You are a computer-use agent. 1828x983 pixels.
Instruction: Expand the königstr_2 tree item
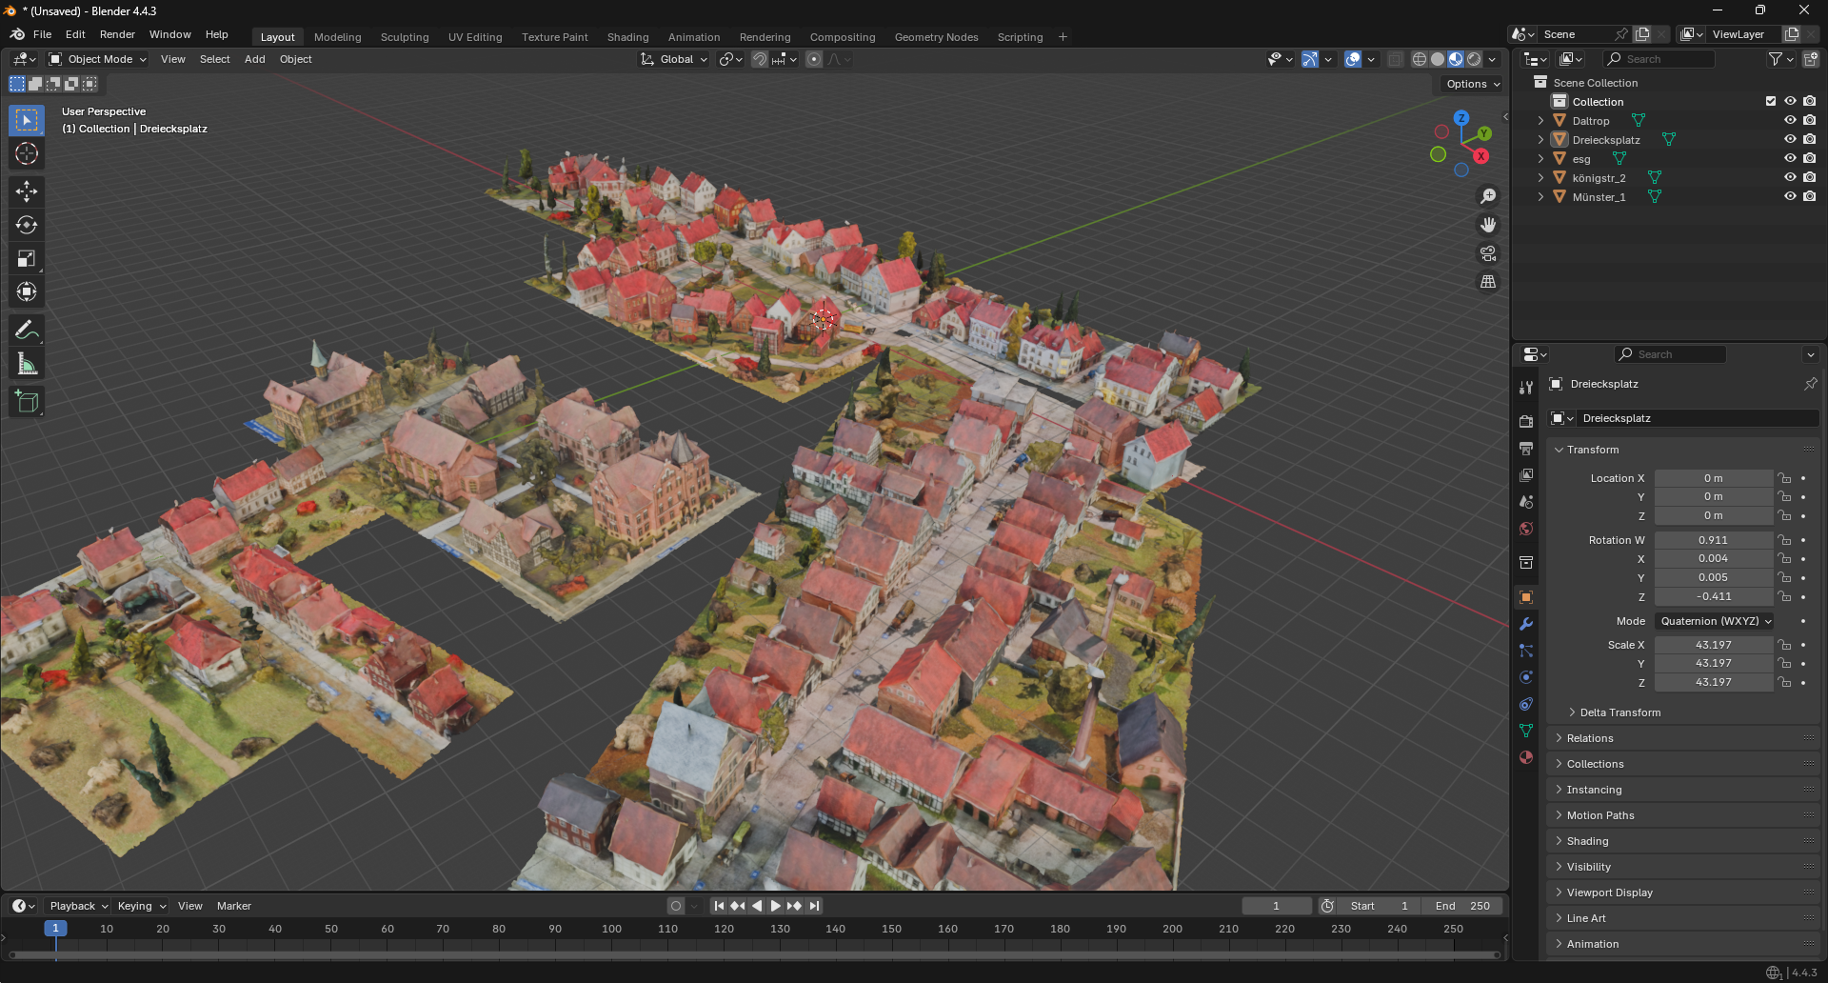(1540, 178)
